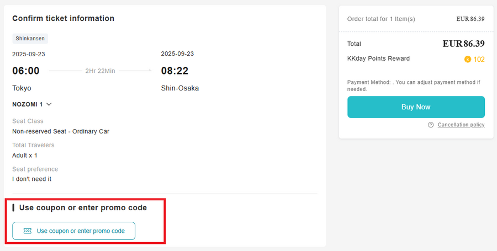497x251 pixels.
Task: Click the 08:22 arrival time
Action: pyautogui.click(x=175, y=71)
